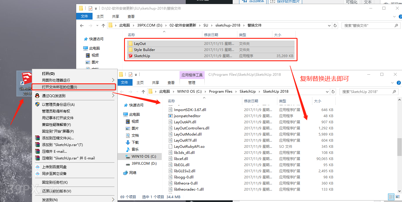402x202 pixels.
Task: Click the 搜索"替换文件" search box
Action: click(371, 25)
